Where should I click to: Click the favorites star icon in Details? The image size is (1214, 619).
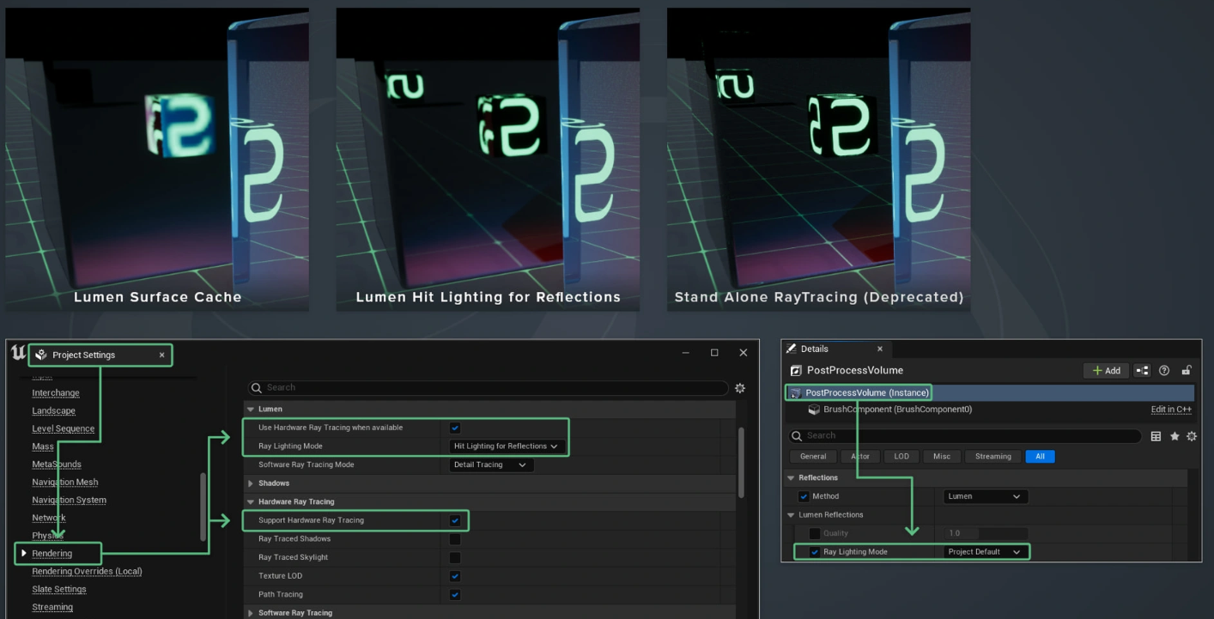[1176, 436]
